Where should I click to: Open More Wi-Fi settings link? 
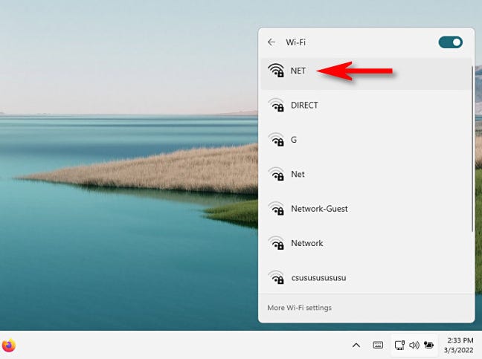(300, 308)
